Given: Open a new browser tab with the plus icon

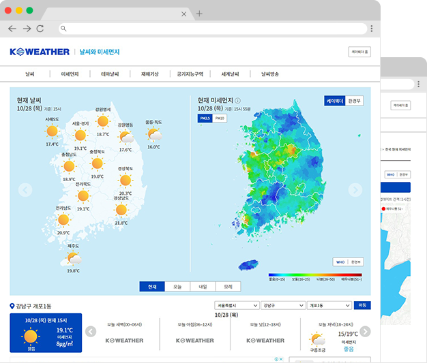Looking at the screenshot, I should pyautogui.click(x=199, y=14).
